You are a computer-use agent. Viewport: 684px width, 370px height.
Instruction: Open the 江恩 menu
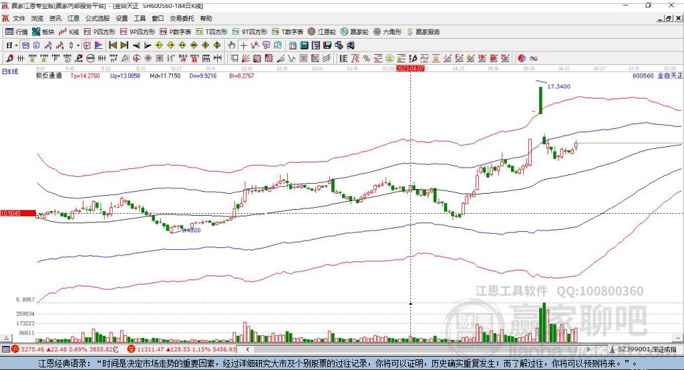[73, 18]
